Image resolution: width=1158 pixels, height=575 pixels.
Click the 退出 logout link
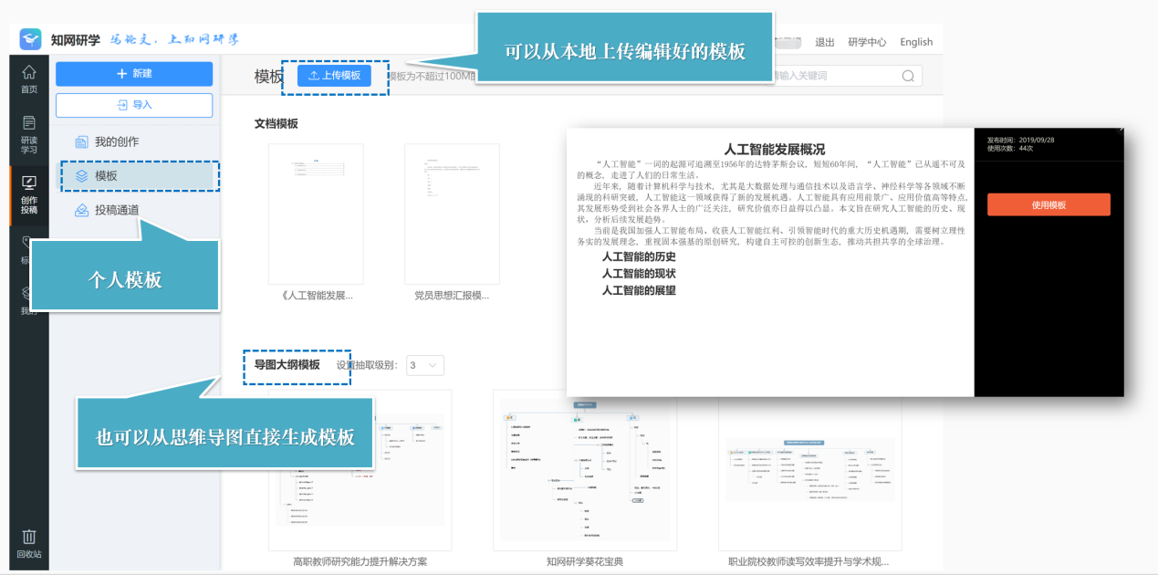[x=825, y=42]
